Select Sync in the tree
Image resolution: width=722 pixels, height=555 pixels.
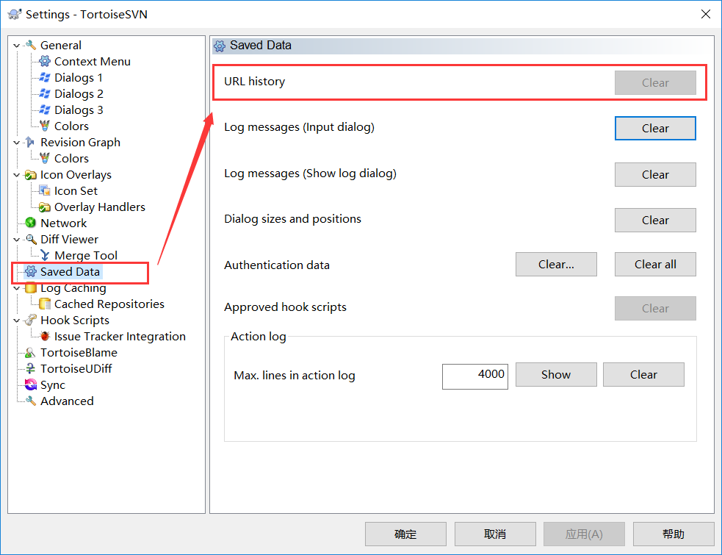[x=52, y=385]
